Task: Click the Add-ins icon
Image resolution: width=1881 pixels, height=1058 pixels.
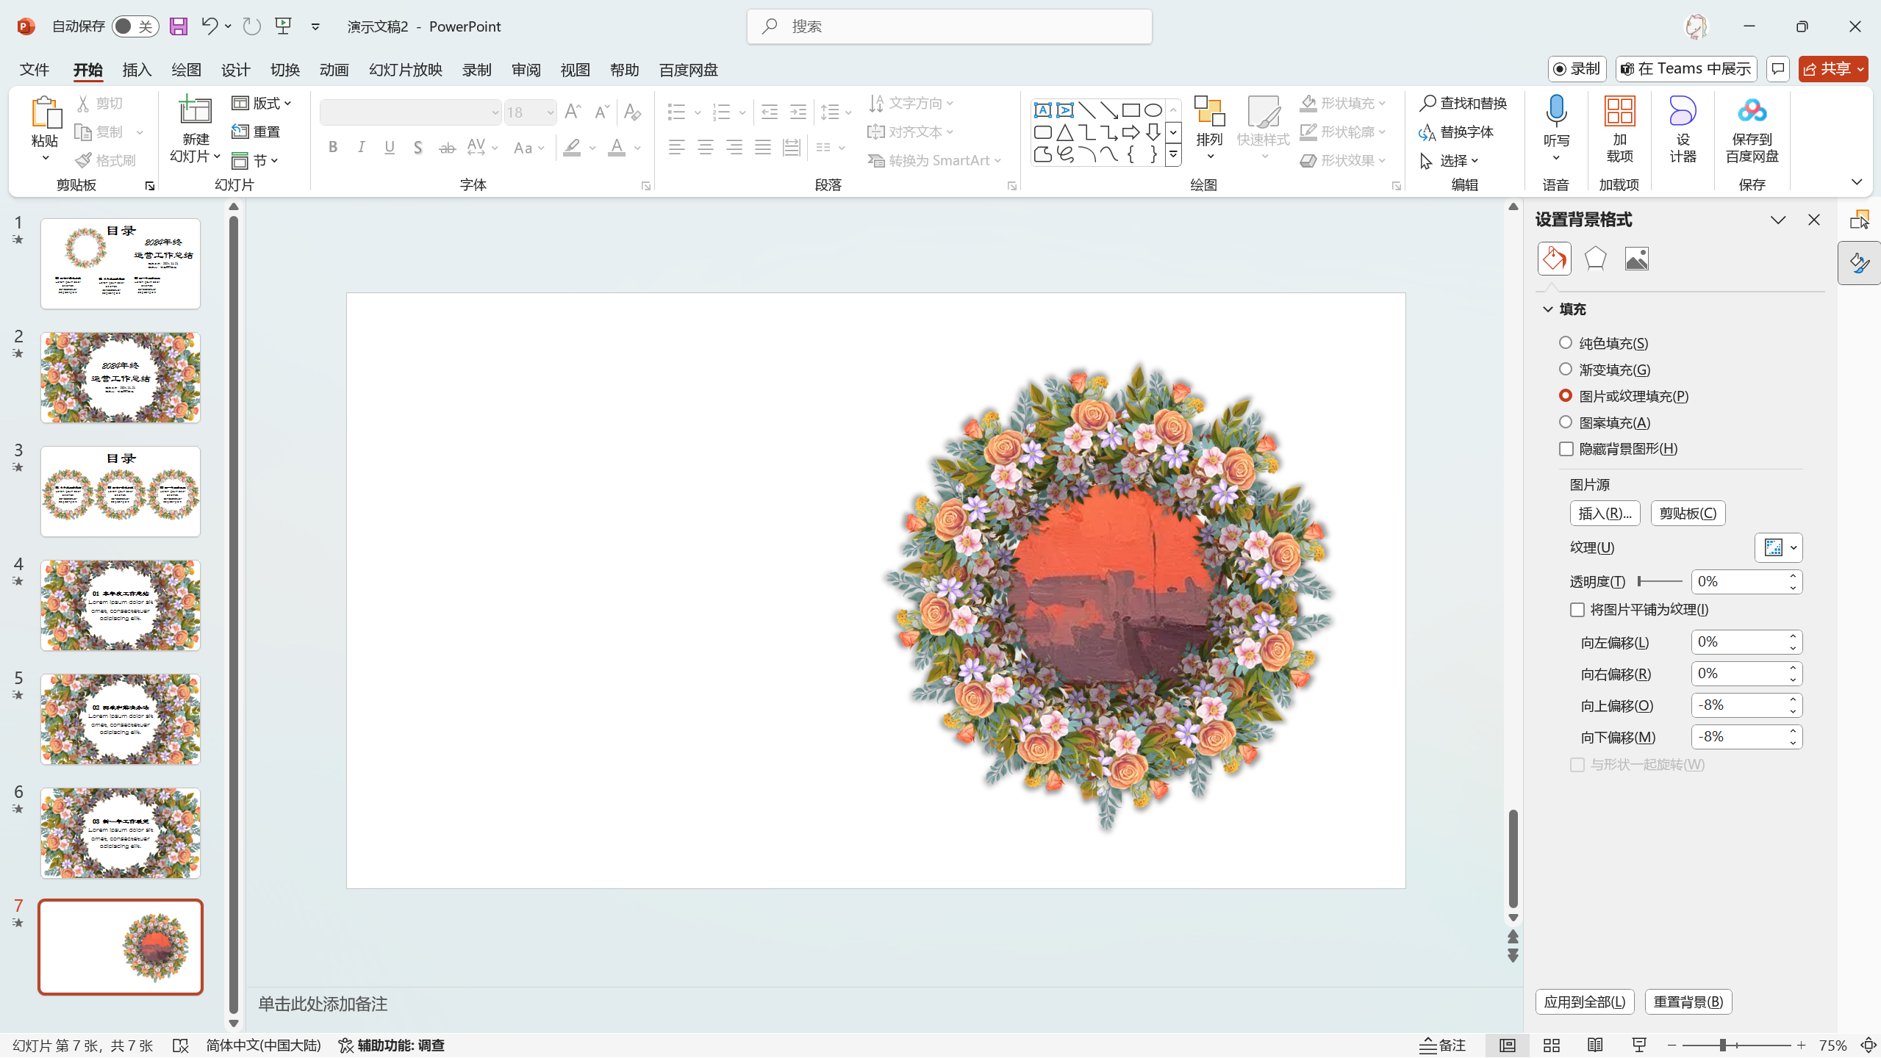Action: point(1619,110)
